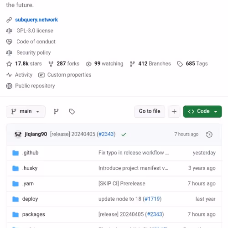228x228 pixels.
Task: Open jiqiang90's profile from latest commit
Action: click(x=36, y=134)
